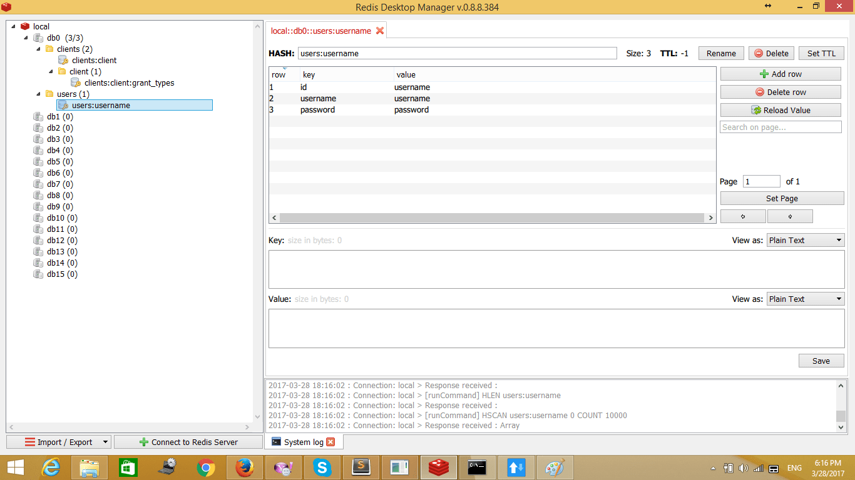This screenshot has height=480, width=855.
Task: Click the HASH key name field
Action: pos(457,53)
